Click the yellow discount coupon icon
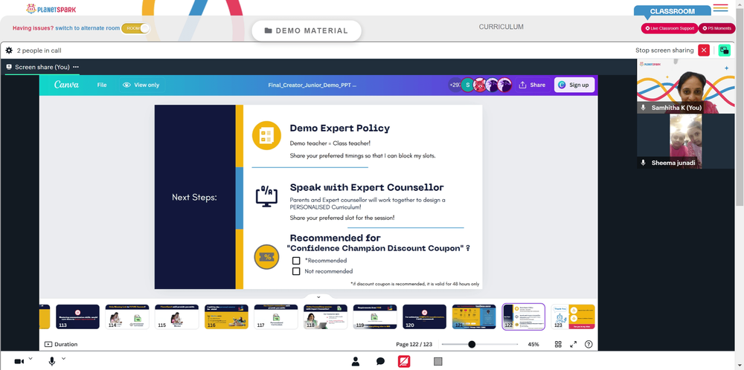Image resolution: width=744 pixels, height=370 pixels. tap(266, 257)
